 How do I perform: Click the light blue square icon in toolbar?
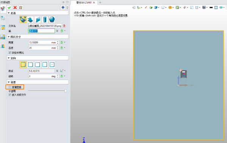(x=216, y=8)
